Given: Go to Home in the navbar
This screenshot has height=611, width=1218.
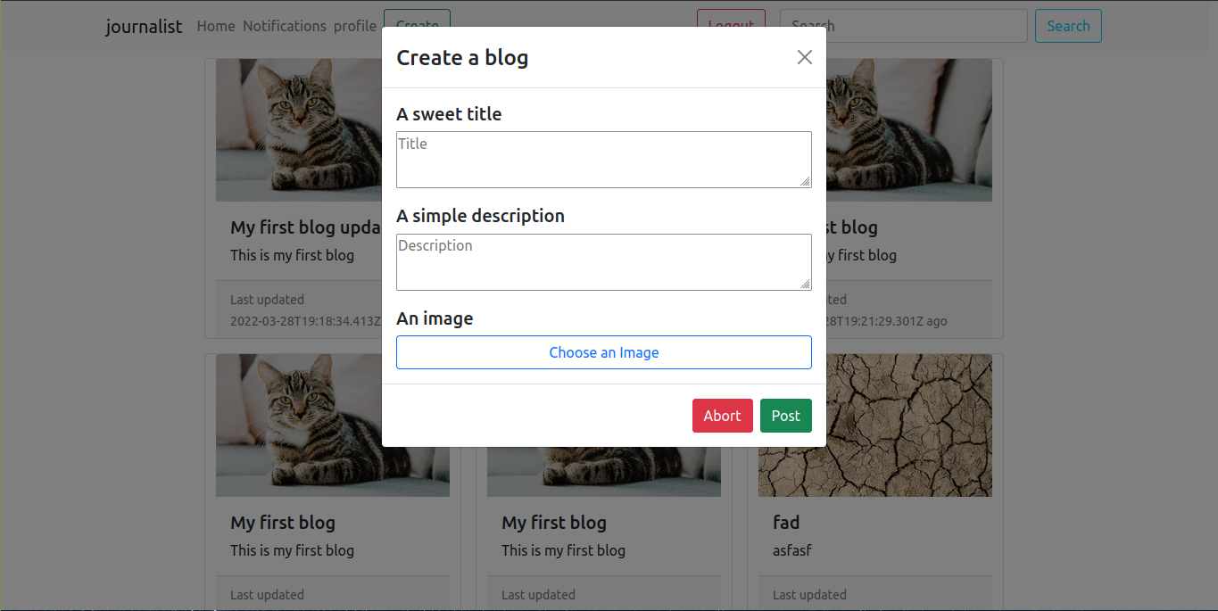Looking at the screenshot, I should click(x=216, y=26).
